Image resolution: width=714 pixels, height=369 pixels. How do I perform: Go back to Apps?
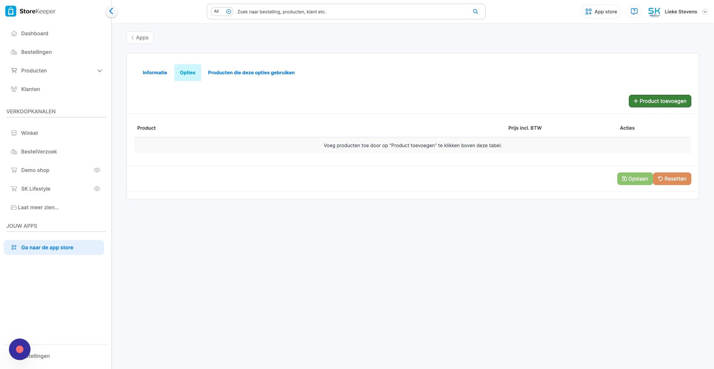(140, 38)
